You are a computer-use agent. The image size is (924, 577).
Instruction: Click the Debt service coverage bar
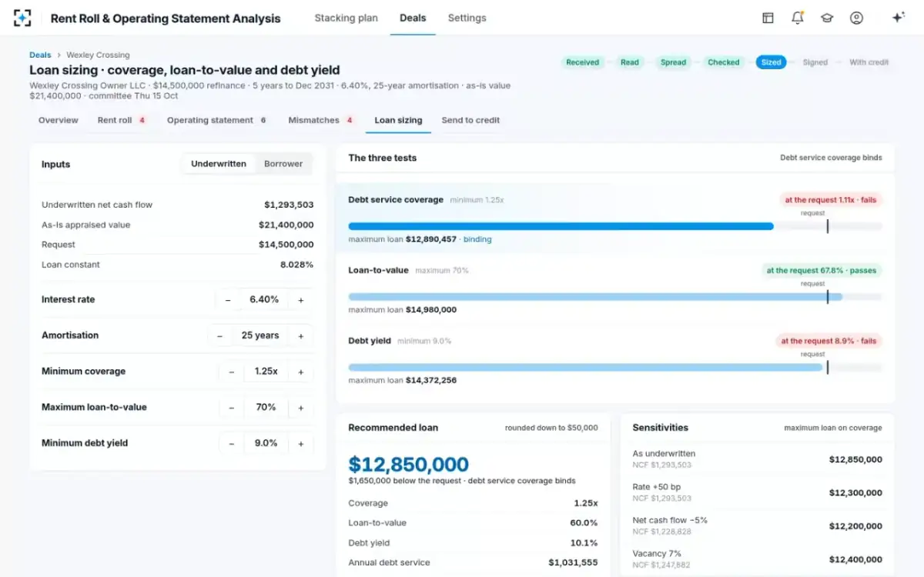pos(615,226)
